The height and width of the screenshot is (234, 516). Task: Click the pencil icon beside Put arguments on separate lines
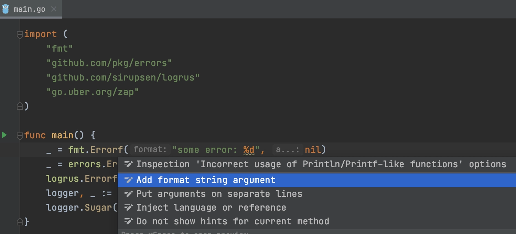(128, 194)
